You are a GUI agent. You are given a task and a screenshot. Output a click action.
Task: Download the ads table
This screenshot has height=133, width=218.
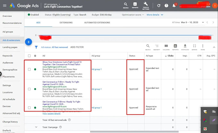click(185, 47)
